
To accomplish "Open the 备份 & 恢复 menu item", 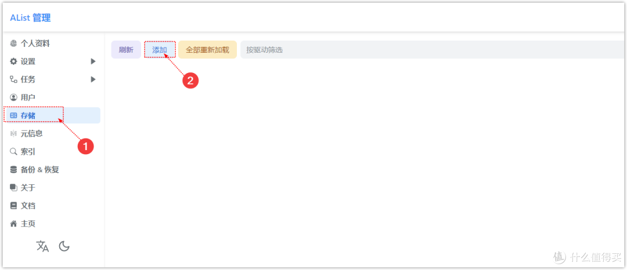I will pos(52,170).
